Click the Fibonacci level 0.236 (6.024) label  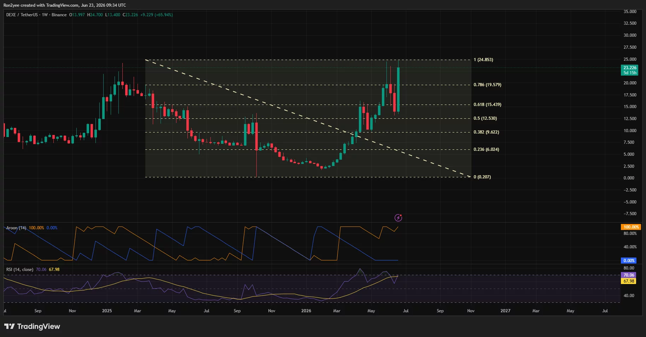click(486, 149)
